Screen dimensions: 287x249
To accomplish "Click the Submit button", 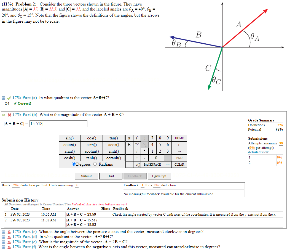I will point(86,176).
